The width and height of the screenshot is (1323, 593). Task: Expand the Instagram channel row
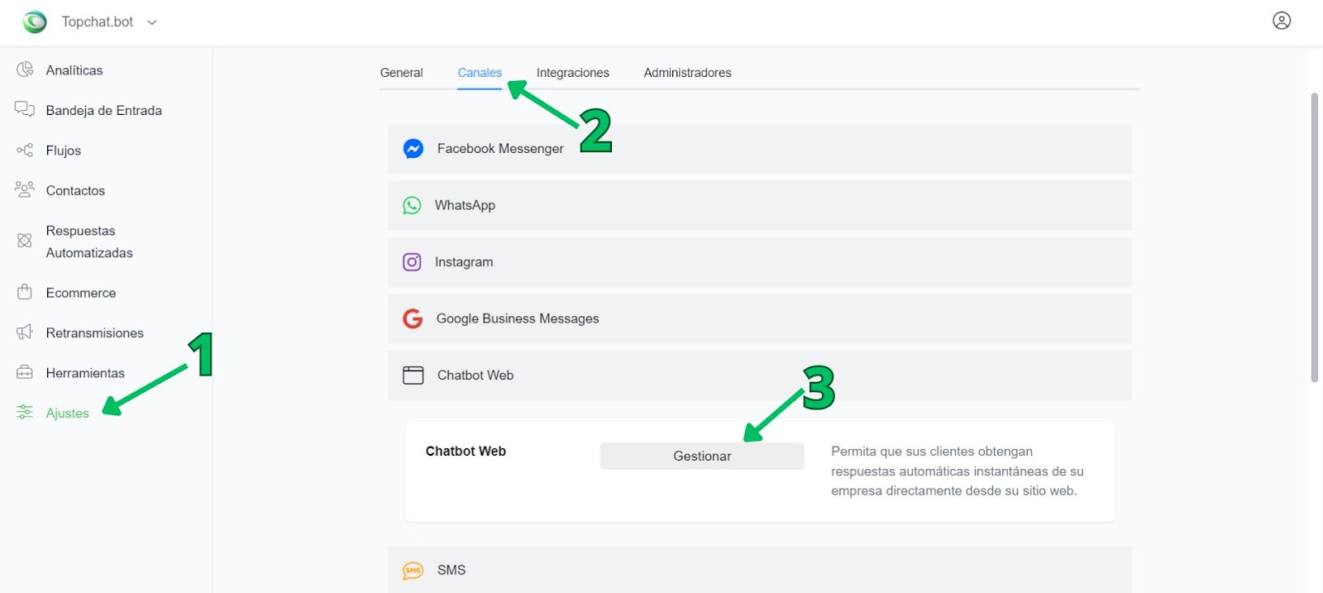760,262
